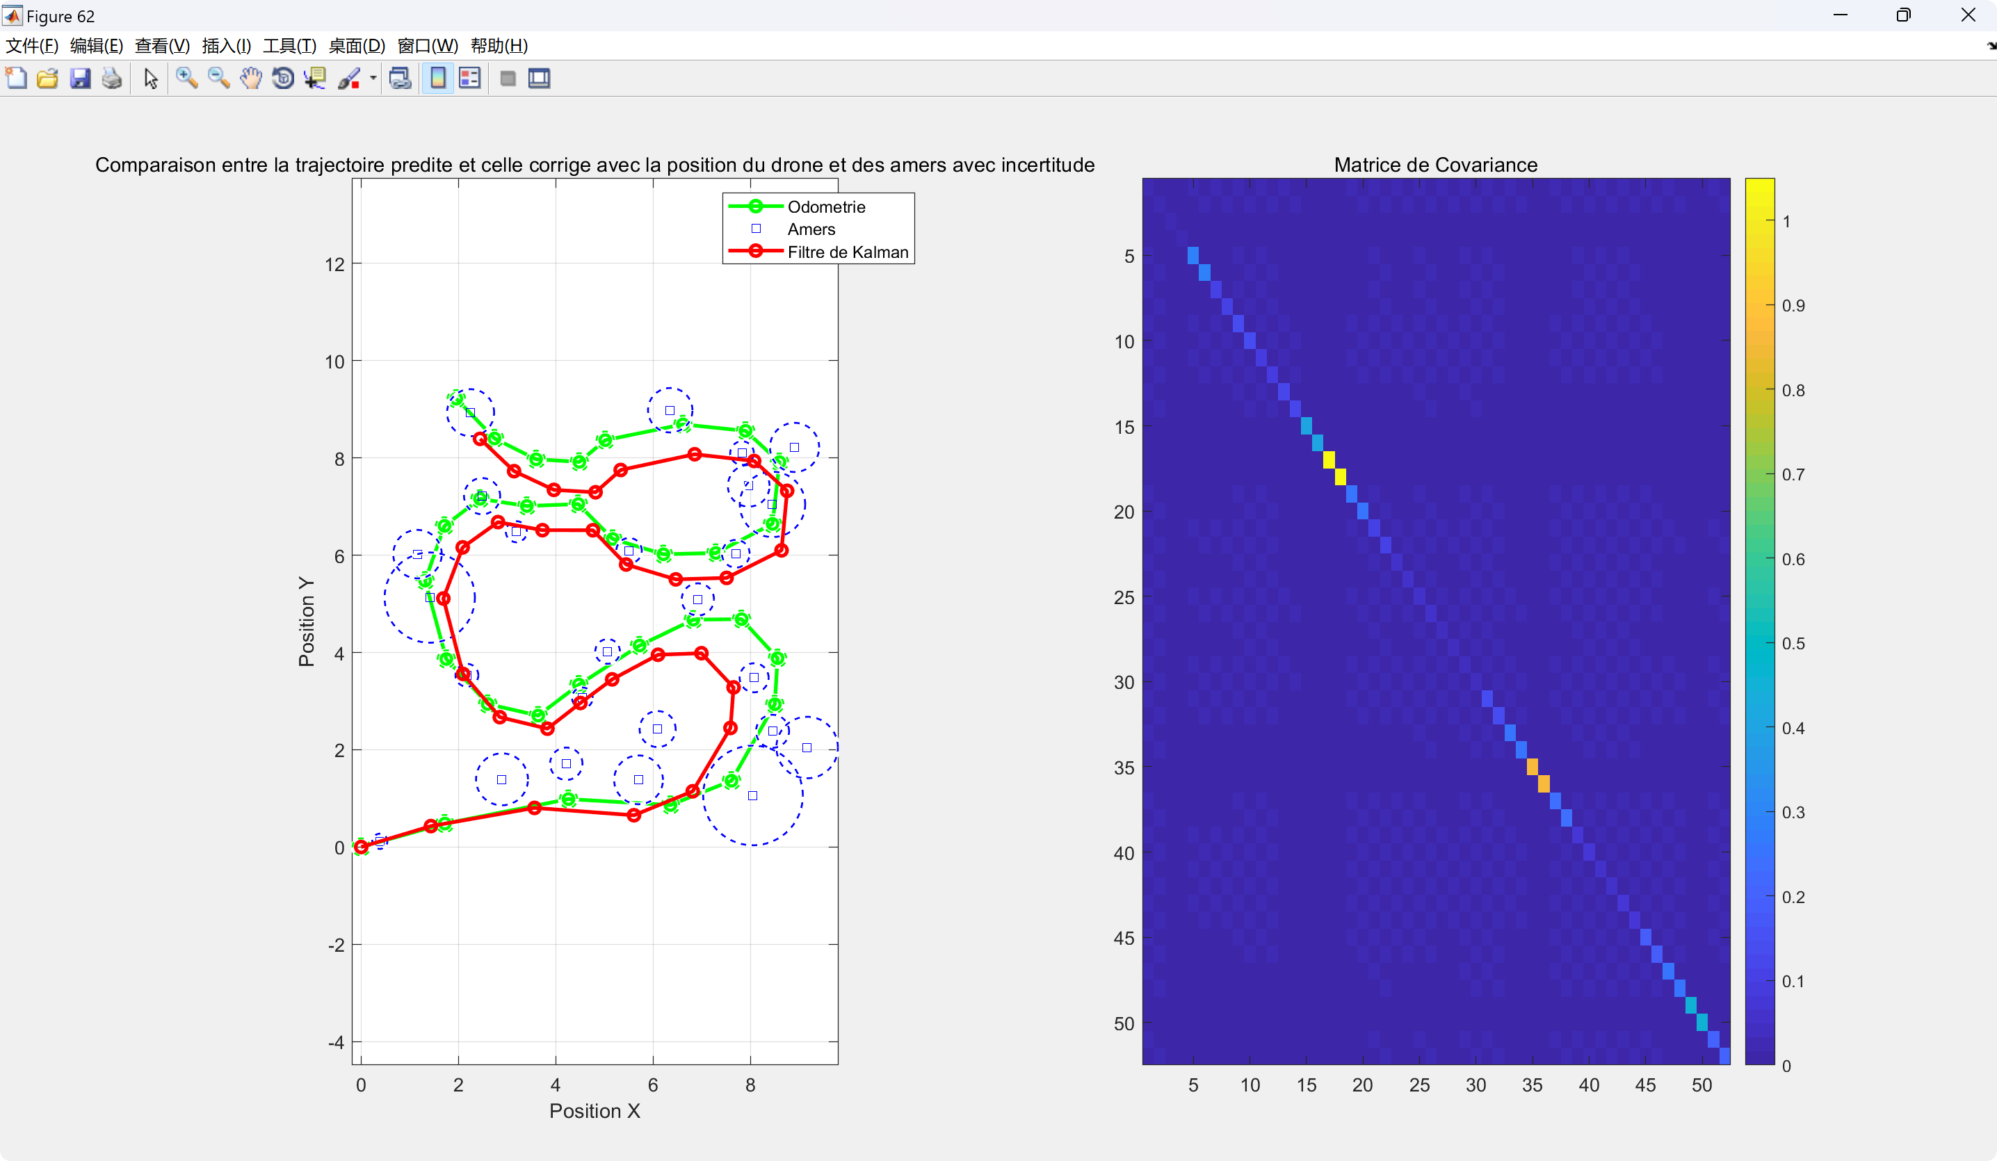Toggle the Insert Colorbar button
The height and width of the screenshot is (1161, 1997).
[437, 79]
